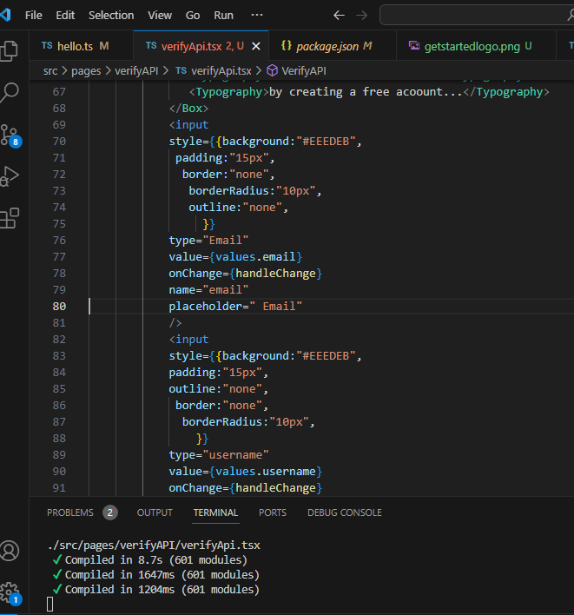
Task: Click the terminal cursor prompt
Action: pyautogui.click(x=49, y=604)
